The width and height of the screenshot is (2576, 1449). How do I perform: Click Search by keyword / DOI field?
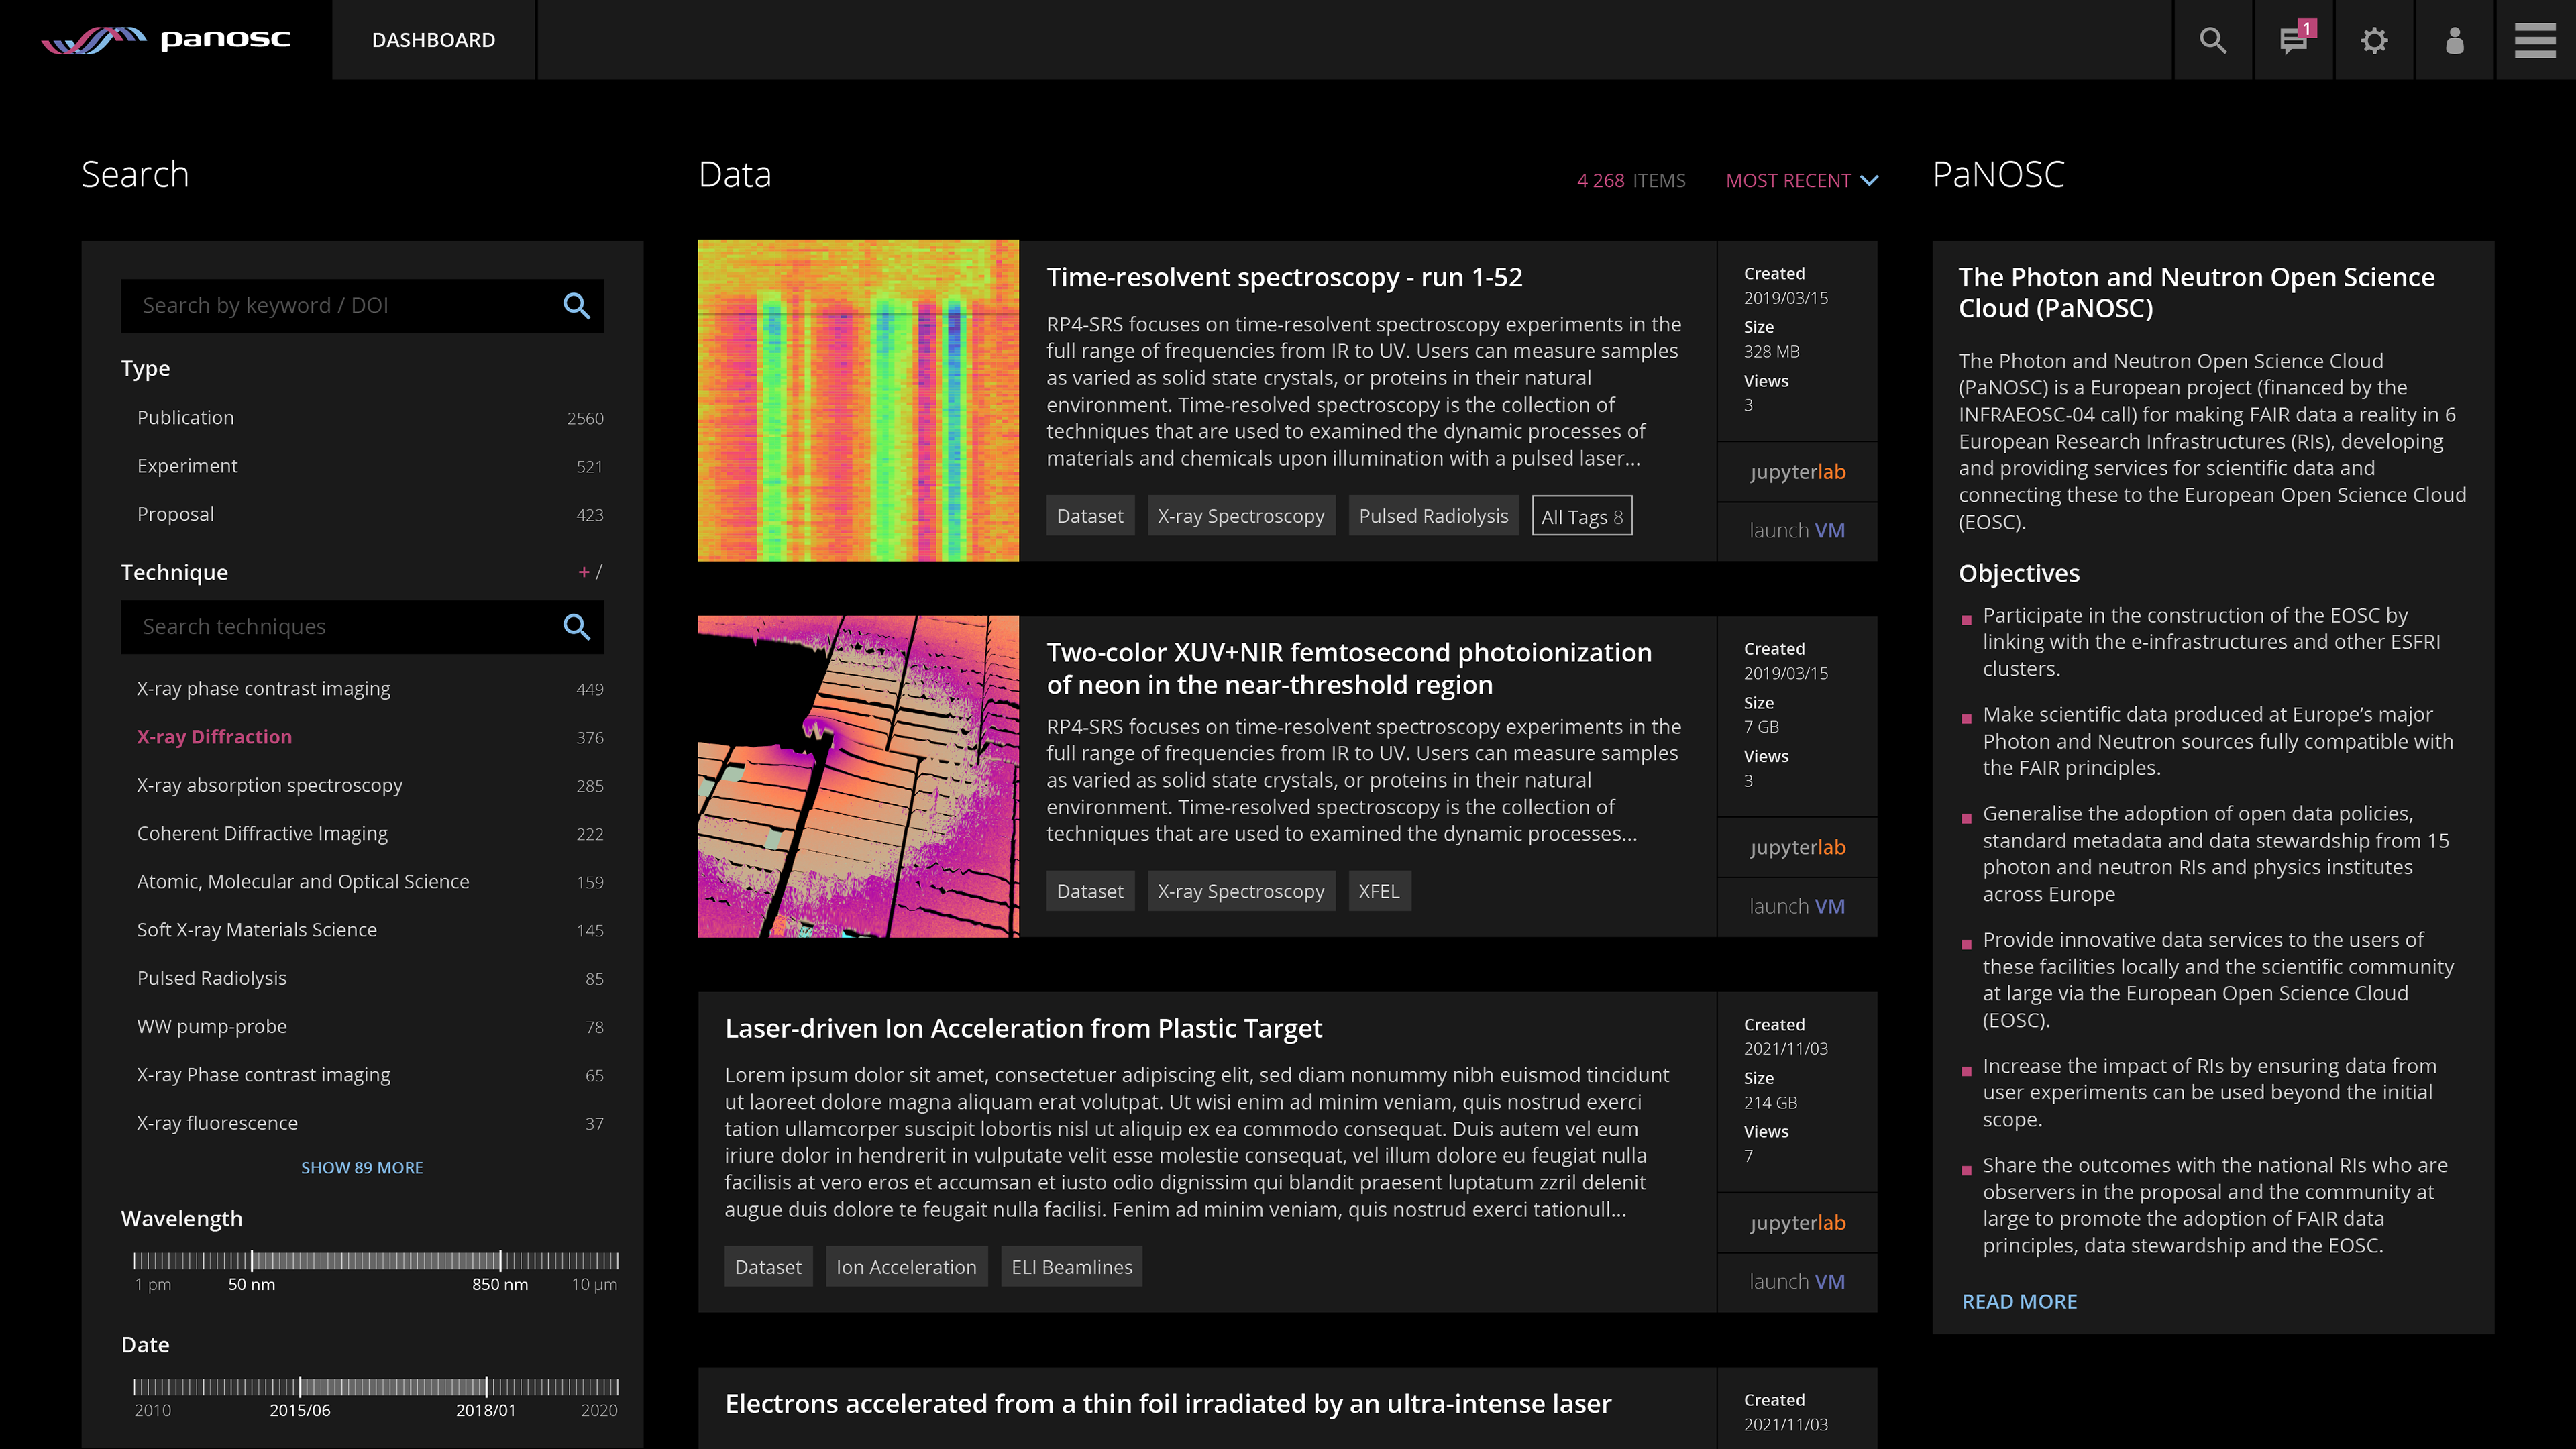point(362,306)
